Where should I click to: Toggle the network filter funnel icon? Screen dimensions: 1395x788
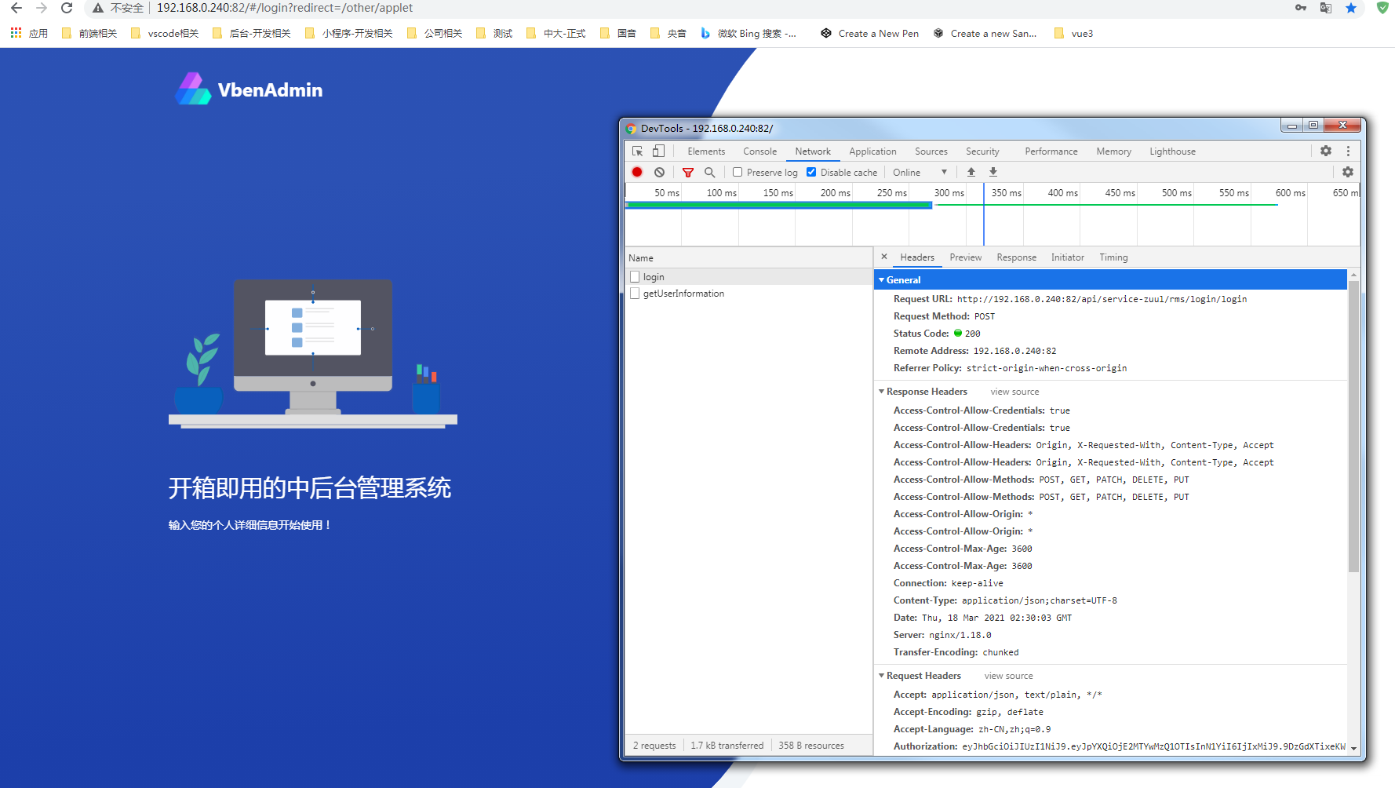(688, 172)
